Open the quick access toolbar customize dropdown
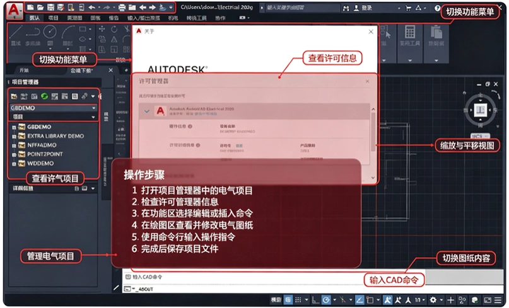The height and width of the screenshot is (308, 509). point(171,7)
